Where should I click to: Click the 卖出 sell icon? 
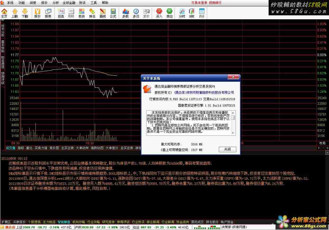coord(170,13)
